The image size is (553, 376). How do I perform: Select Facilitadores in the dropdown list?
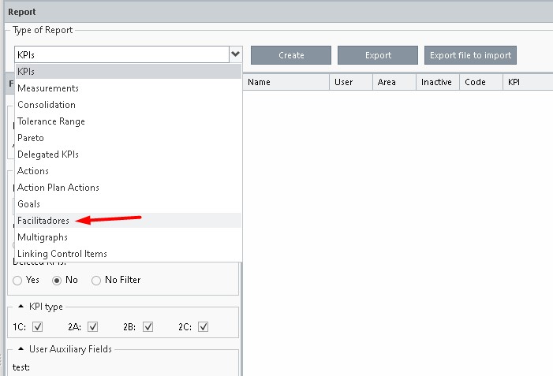point(43,221)
